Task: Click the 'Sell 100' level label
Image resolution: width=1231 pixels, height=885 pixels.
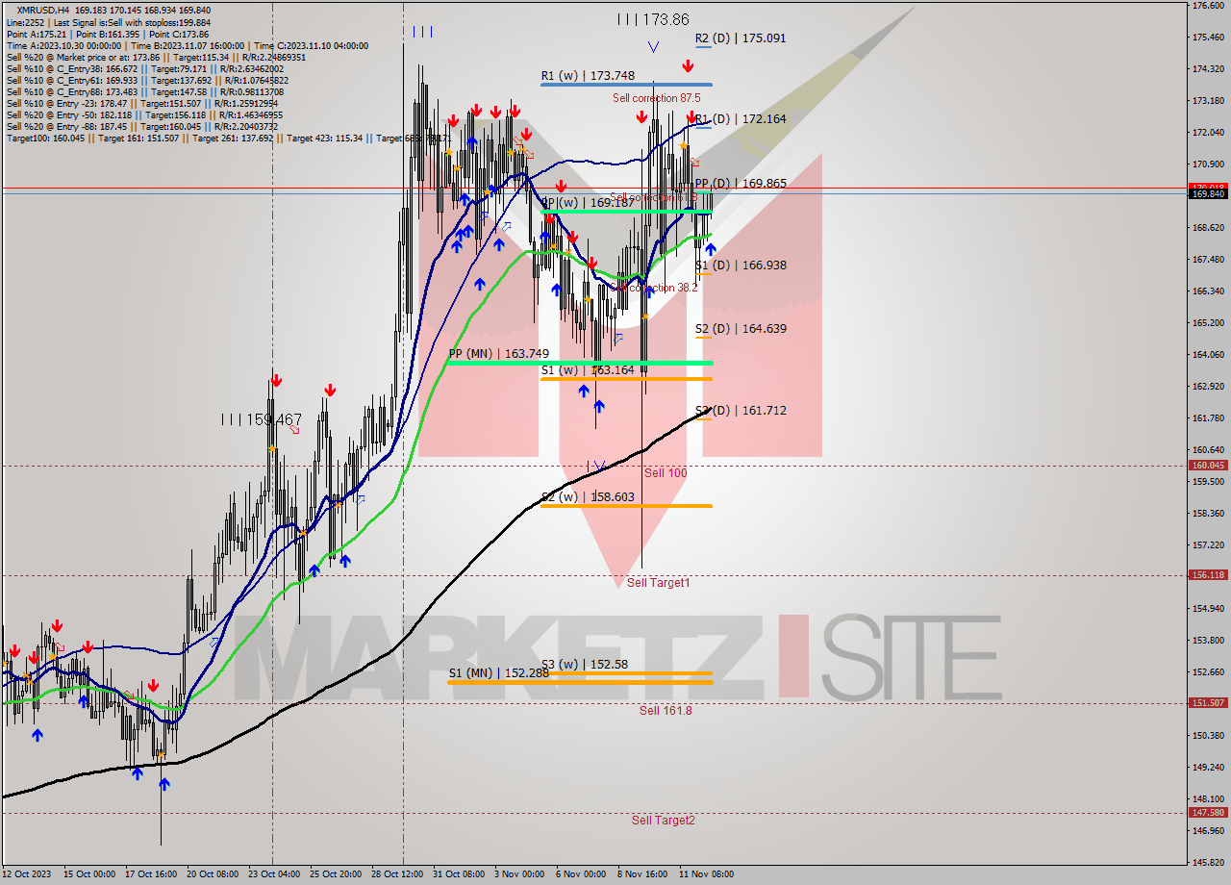Action: pyautogui.click(x=666, y=472)
